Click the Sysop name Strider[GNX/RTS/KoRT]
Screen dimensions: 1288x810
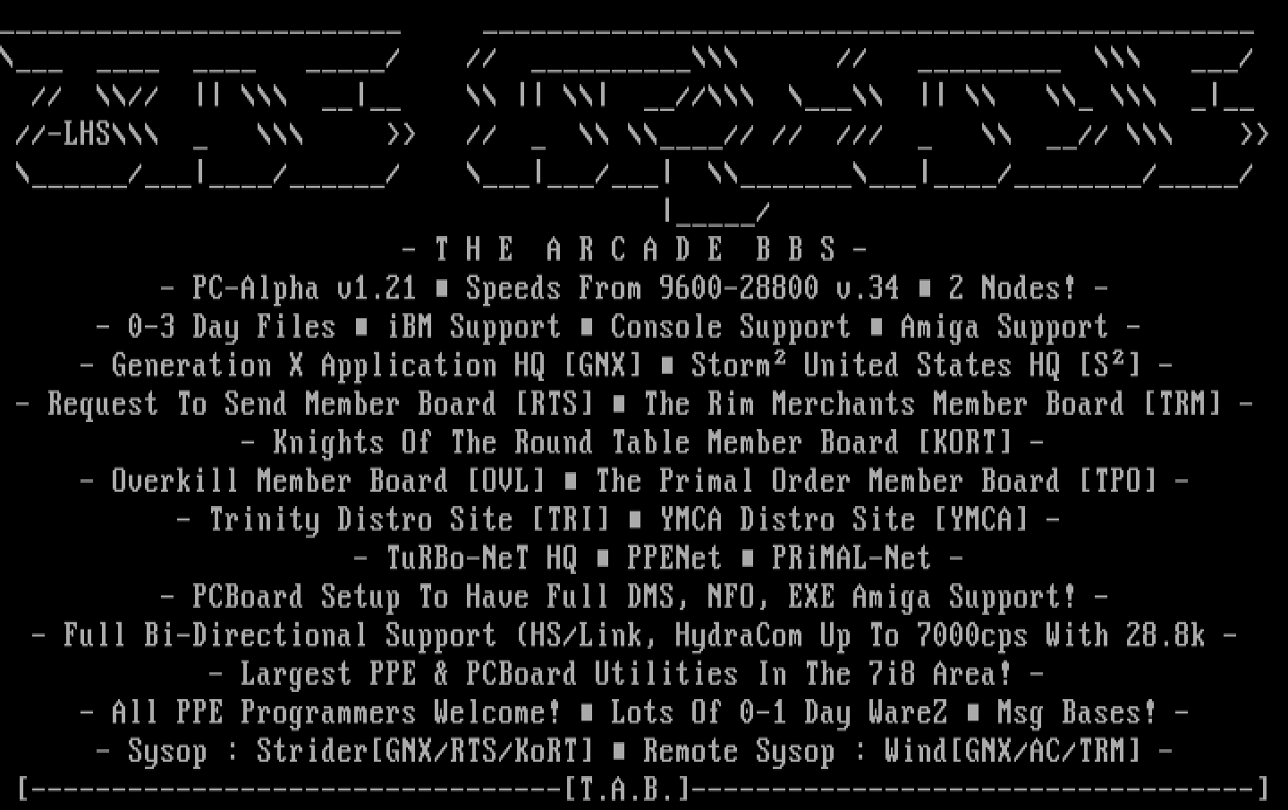(425, 751)
